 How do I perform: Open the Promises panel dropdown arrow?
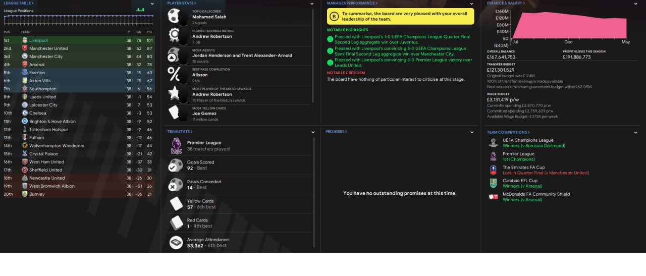click(x=472, y=132)
